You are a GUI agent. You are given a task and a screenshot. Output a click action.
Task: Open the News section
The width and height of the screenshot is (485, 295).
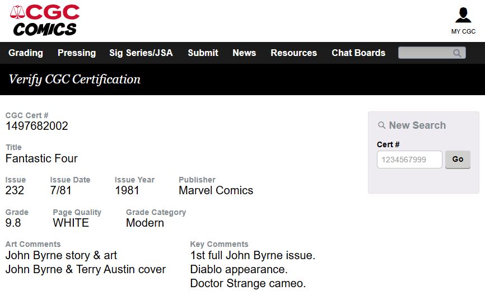[244, 53]
